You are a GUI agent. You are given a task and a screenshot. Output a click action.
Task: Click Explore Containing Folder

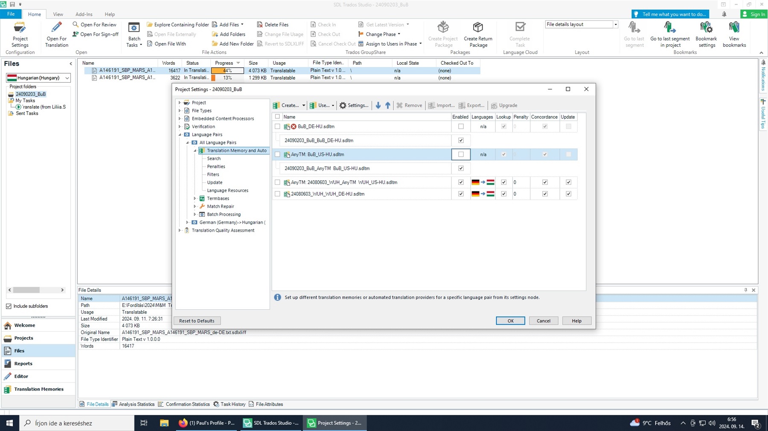click(178, 25)
